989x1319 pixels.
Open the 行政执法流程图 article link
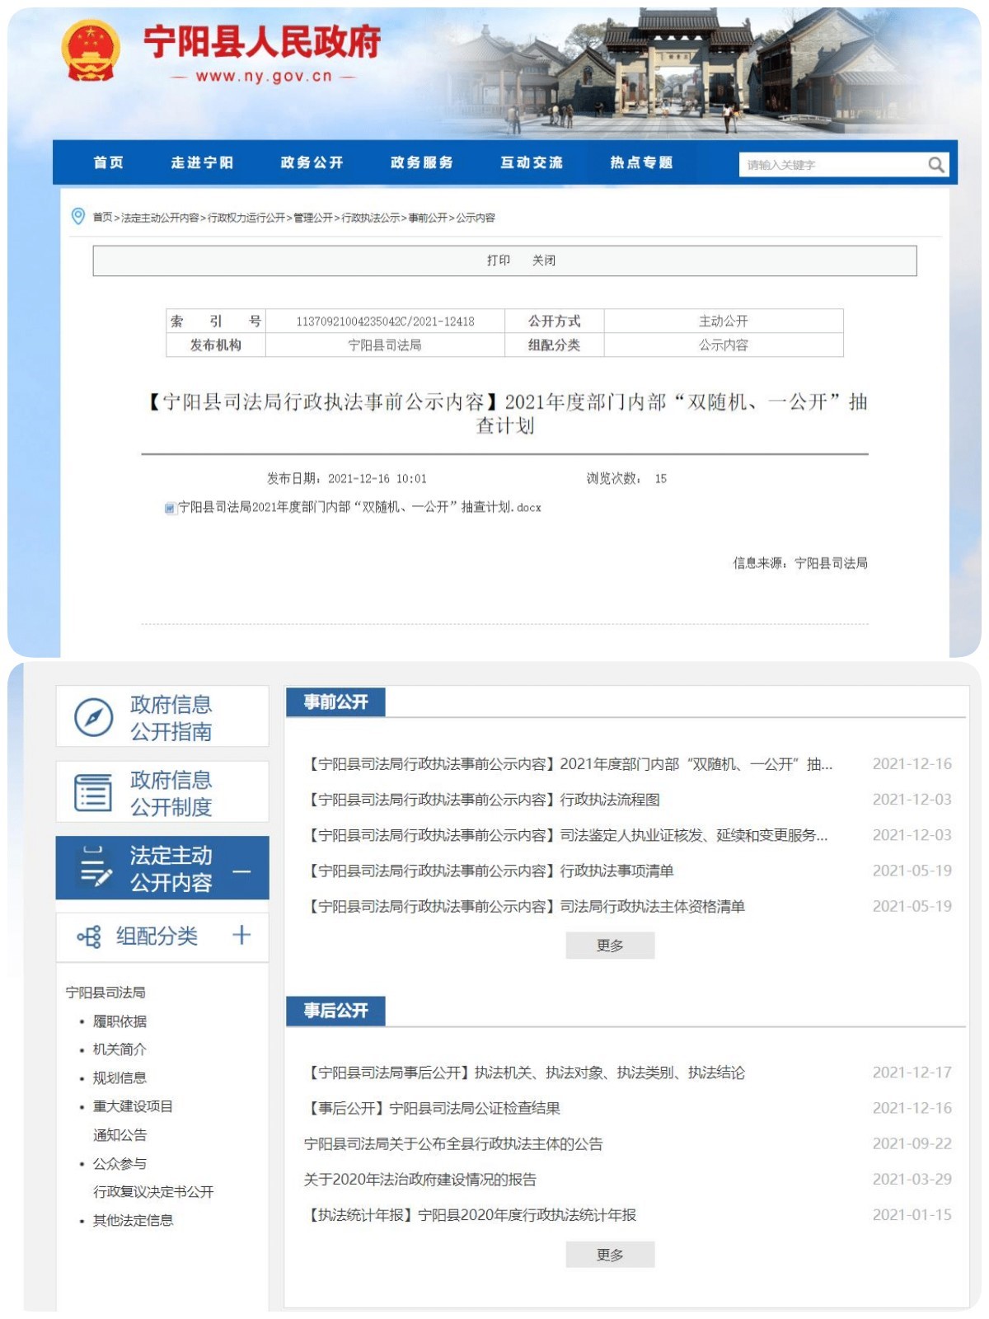point(610,800)
